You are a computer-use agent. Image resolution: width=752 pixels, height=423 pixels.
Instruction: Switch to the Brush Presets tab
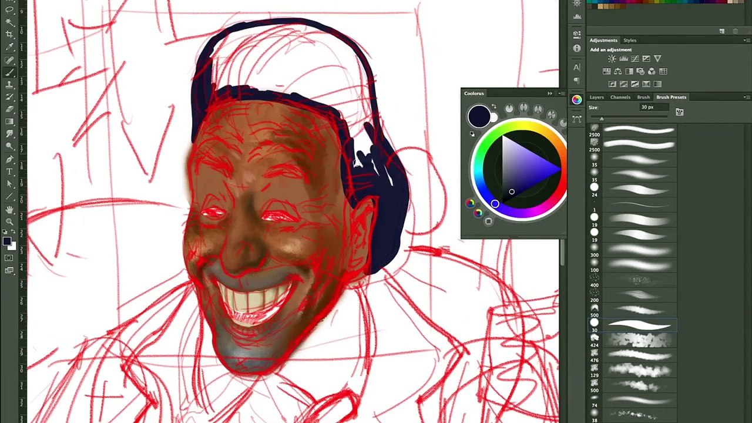[x=671, y=97]
